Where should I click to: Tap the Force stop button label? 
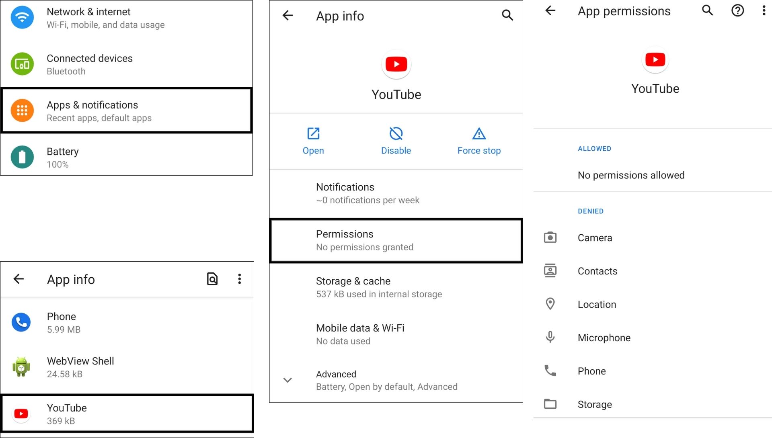tap(479, 151)
